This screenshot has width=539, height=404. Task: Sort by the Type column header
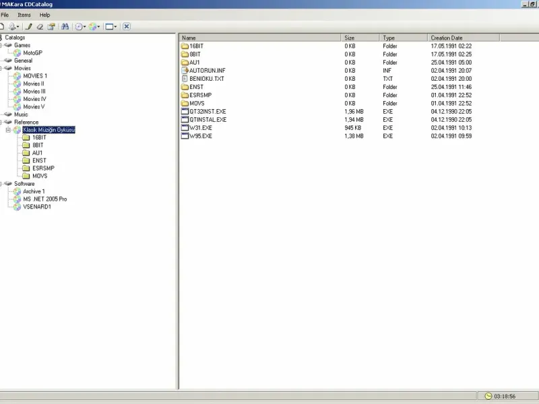pyautogui.click(x=404, y=38)
